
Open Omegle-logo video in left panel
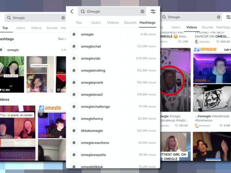[x=52, y=133]
